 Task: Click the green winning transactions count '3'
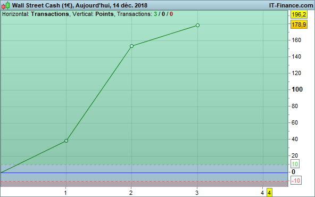click(155, 14)
